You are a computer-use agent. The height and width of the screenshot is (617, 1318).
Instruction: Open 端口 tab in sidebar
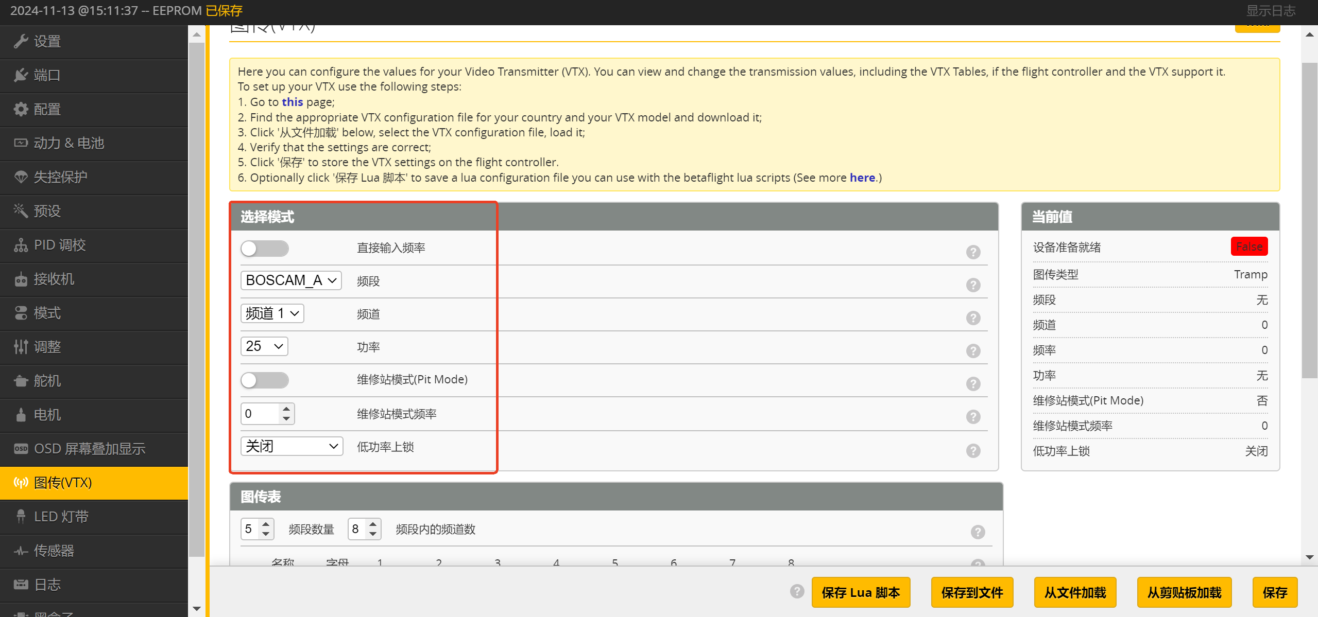(x=94, y=75)
